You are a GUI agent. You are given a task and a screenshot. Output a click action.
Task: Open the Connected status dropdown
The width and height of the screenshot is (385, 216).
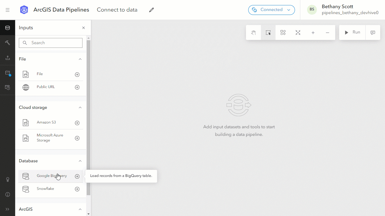tap(272, 10)
